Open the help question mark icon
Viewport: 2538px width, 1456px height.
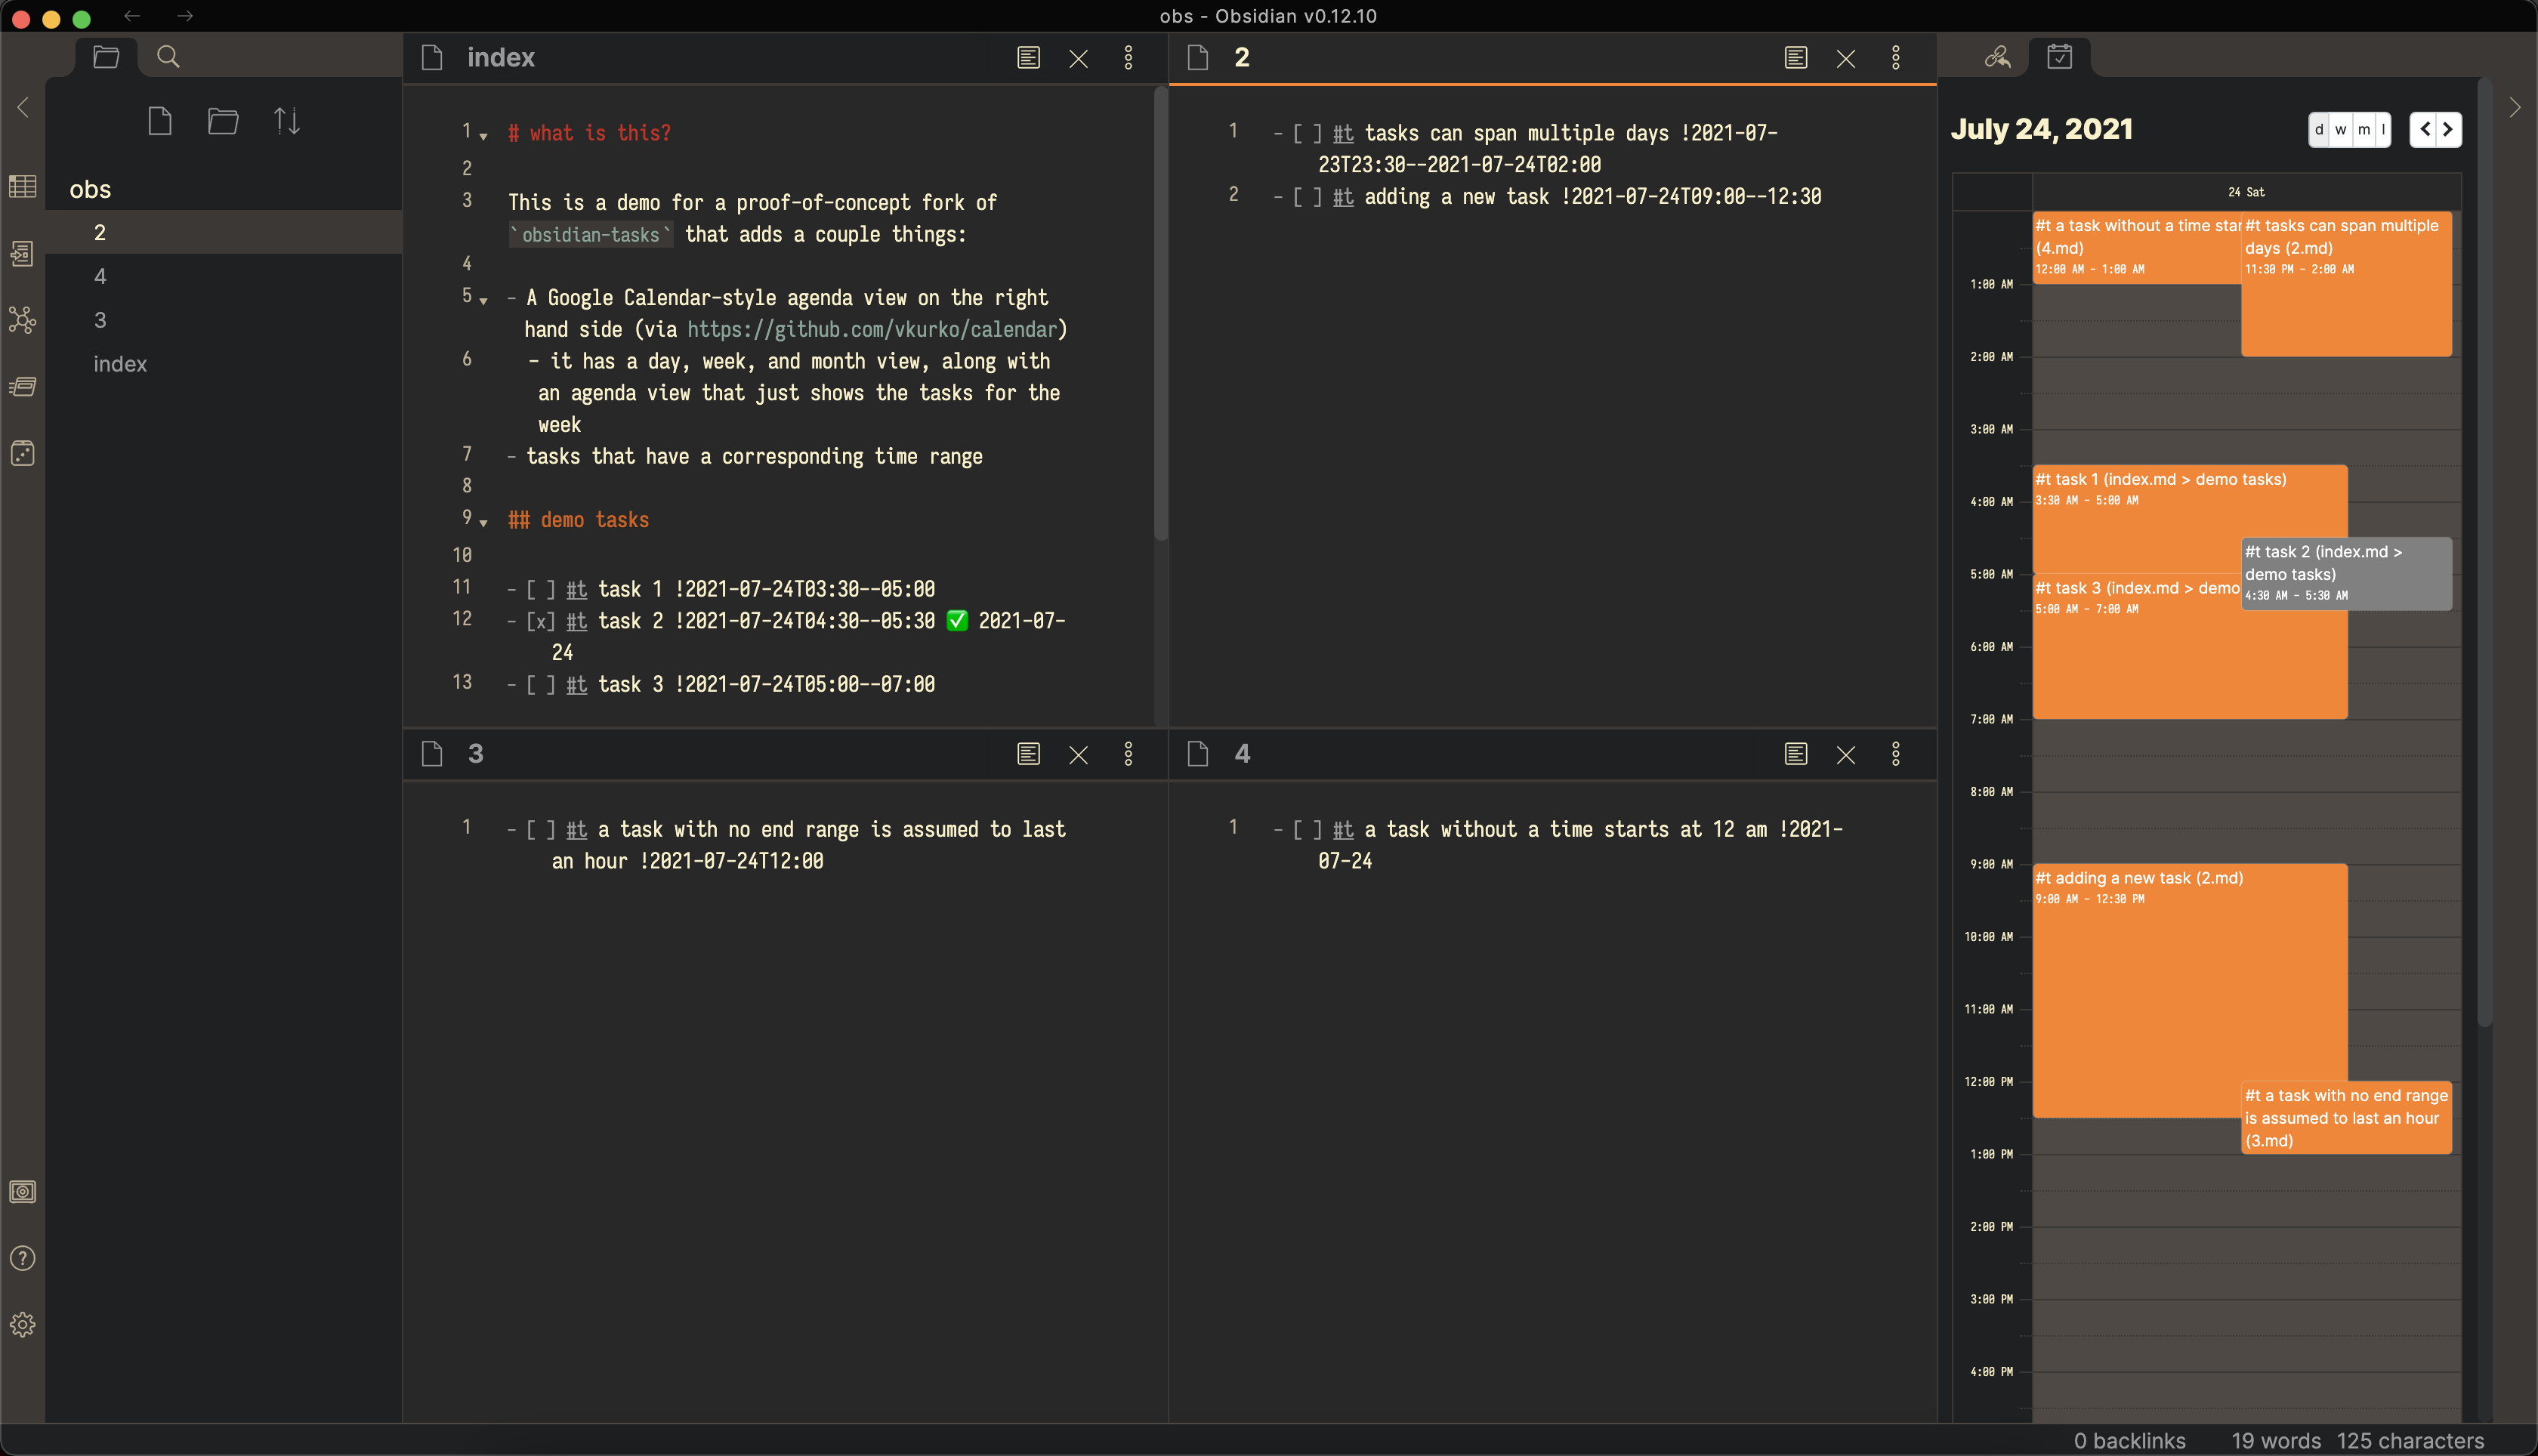click(x=22, y=1258)
